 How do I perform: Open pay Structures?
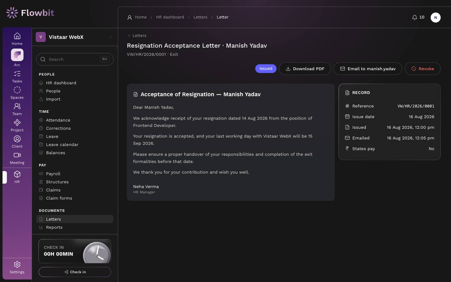pyautogui.click(x=75, y=182)
